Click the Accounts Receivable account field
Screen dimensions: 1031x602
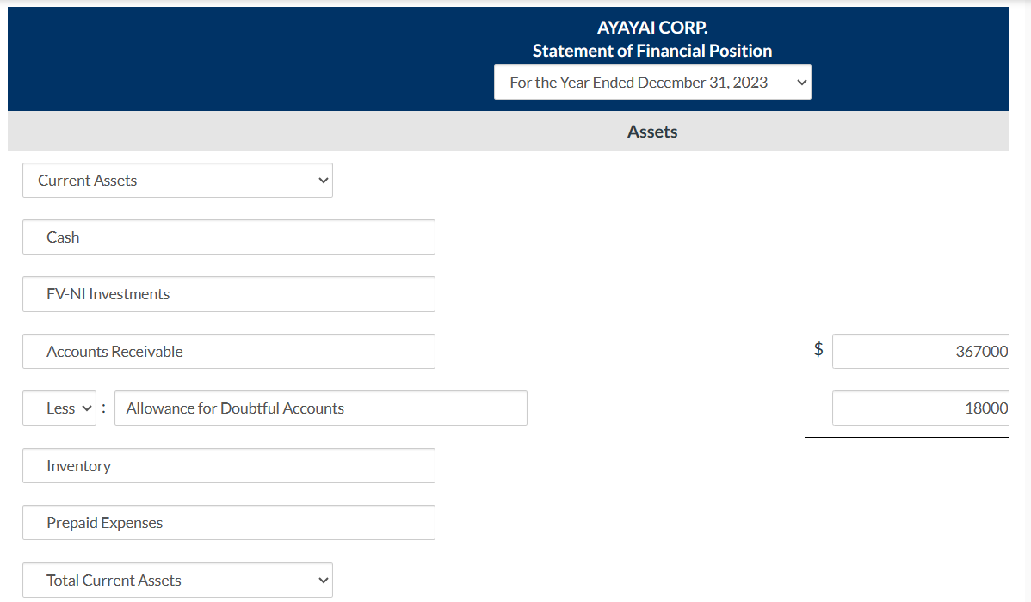click(x=228, y=351)
